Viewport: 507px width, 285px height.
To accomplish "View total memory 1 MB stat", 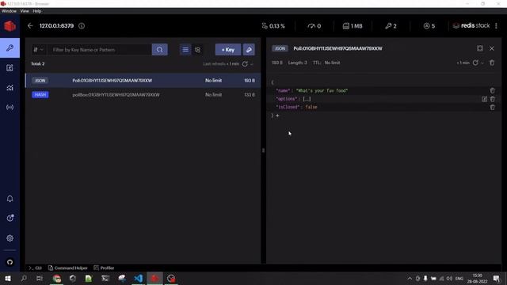I will click(x=353, y=26).
